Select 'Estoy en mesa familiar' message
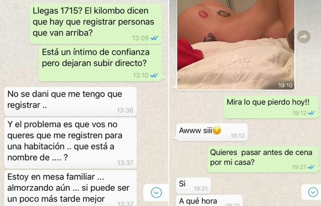321x206 pixels. [x=70, y=188]
